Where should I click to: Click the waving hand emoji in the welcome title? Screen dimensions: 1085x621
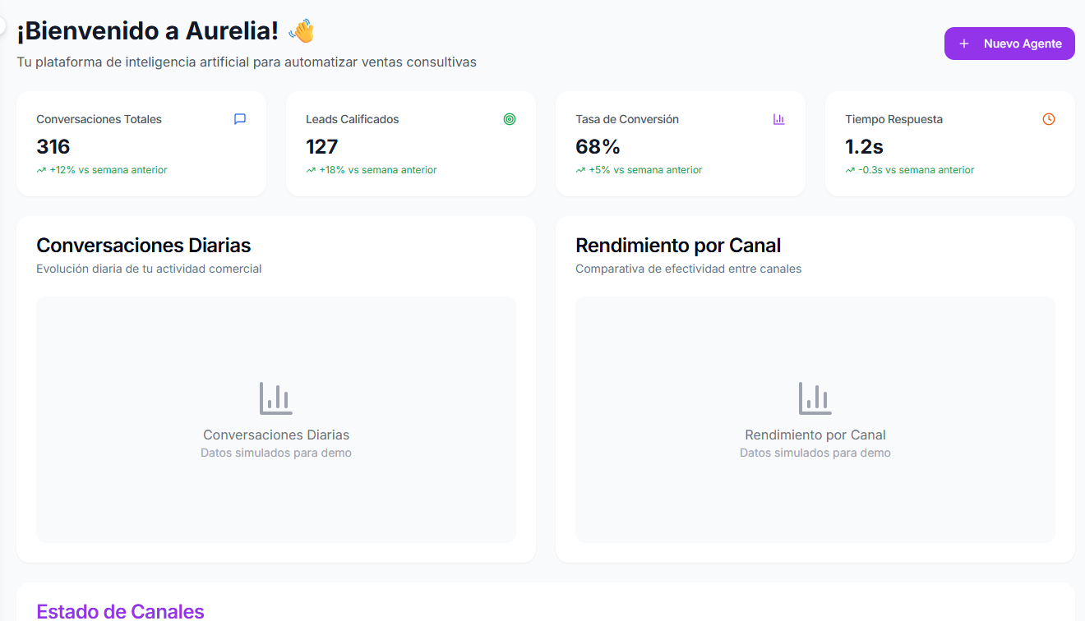(x=302, y=31)
